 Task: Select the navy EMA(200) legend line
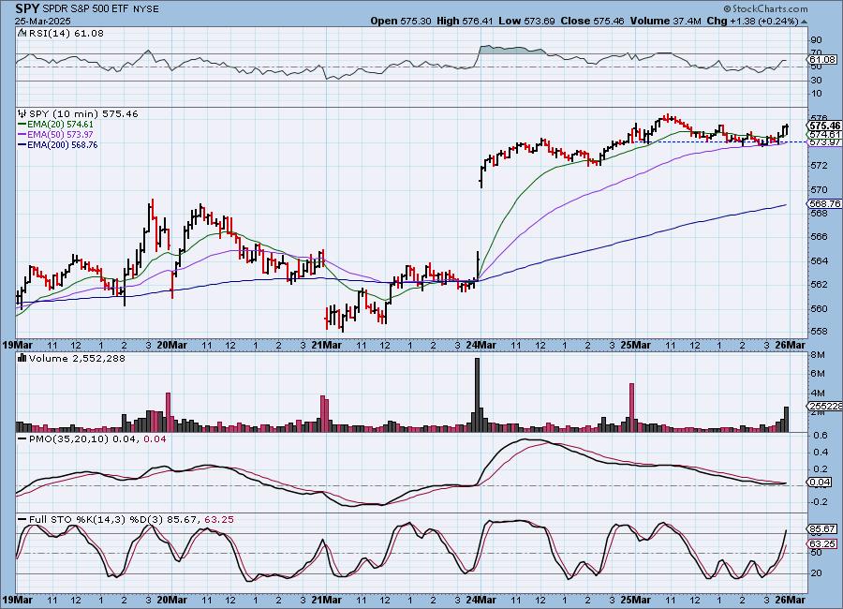[22, 144]
